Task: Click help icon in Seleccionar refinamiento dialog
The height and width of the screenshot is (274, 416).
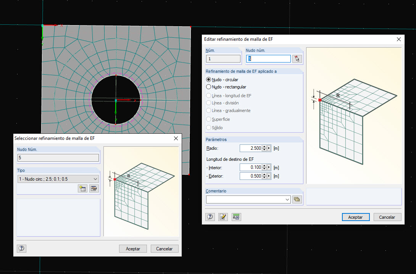Action: click(21, 248)
